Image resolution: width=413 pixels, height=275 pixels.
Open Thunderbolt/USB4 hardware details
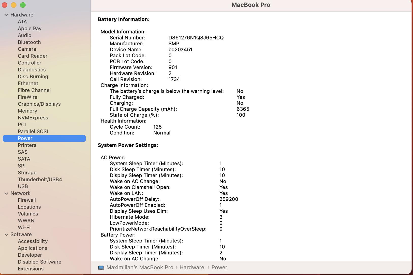coord(40,180)
